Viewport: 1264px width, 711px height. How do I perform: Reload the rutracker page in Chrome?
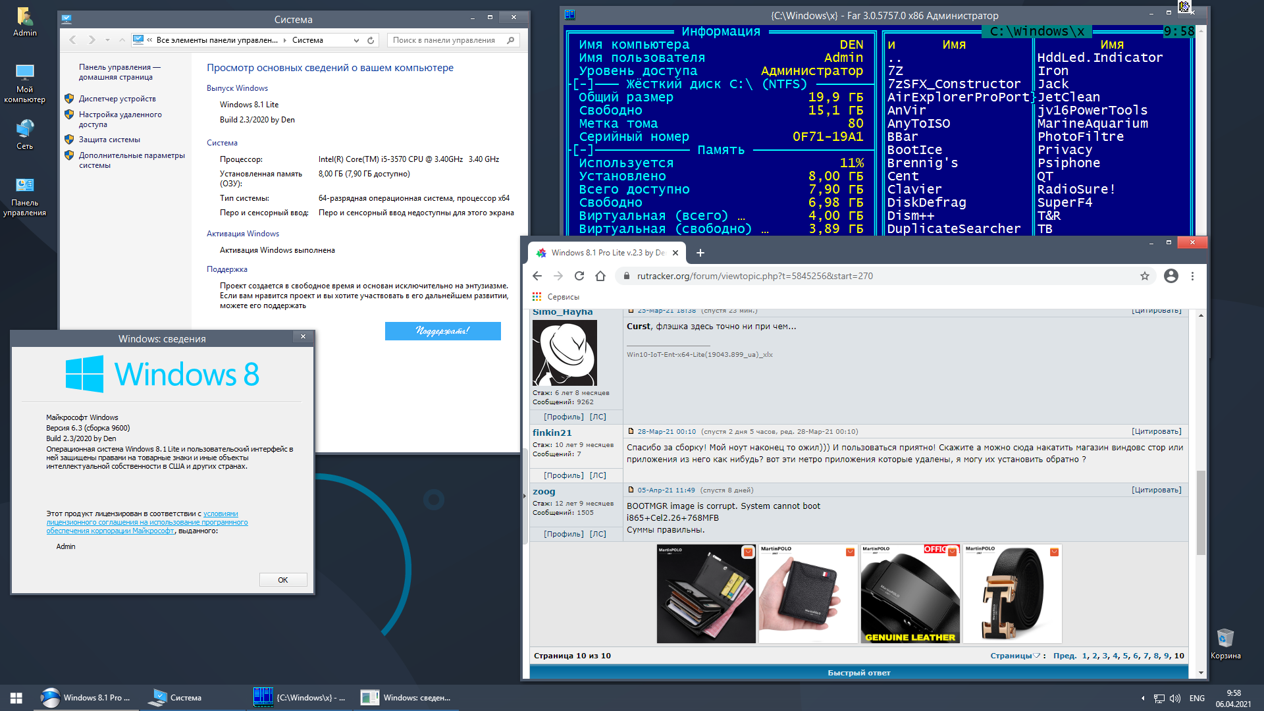[x=579, y=276]
